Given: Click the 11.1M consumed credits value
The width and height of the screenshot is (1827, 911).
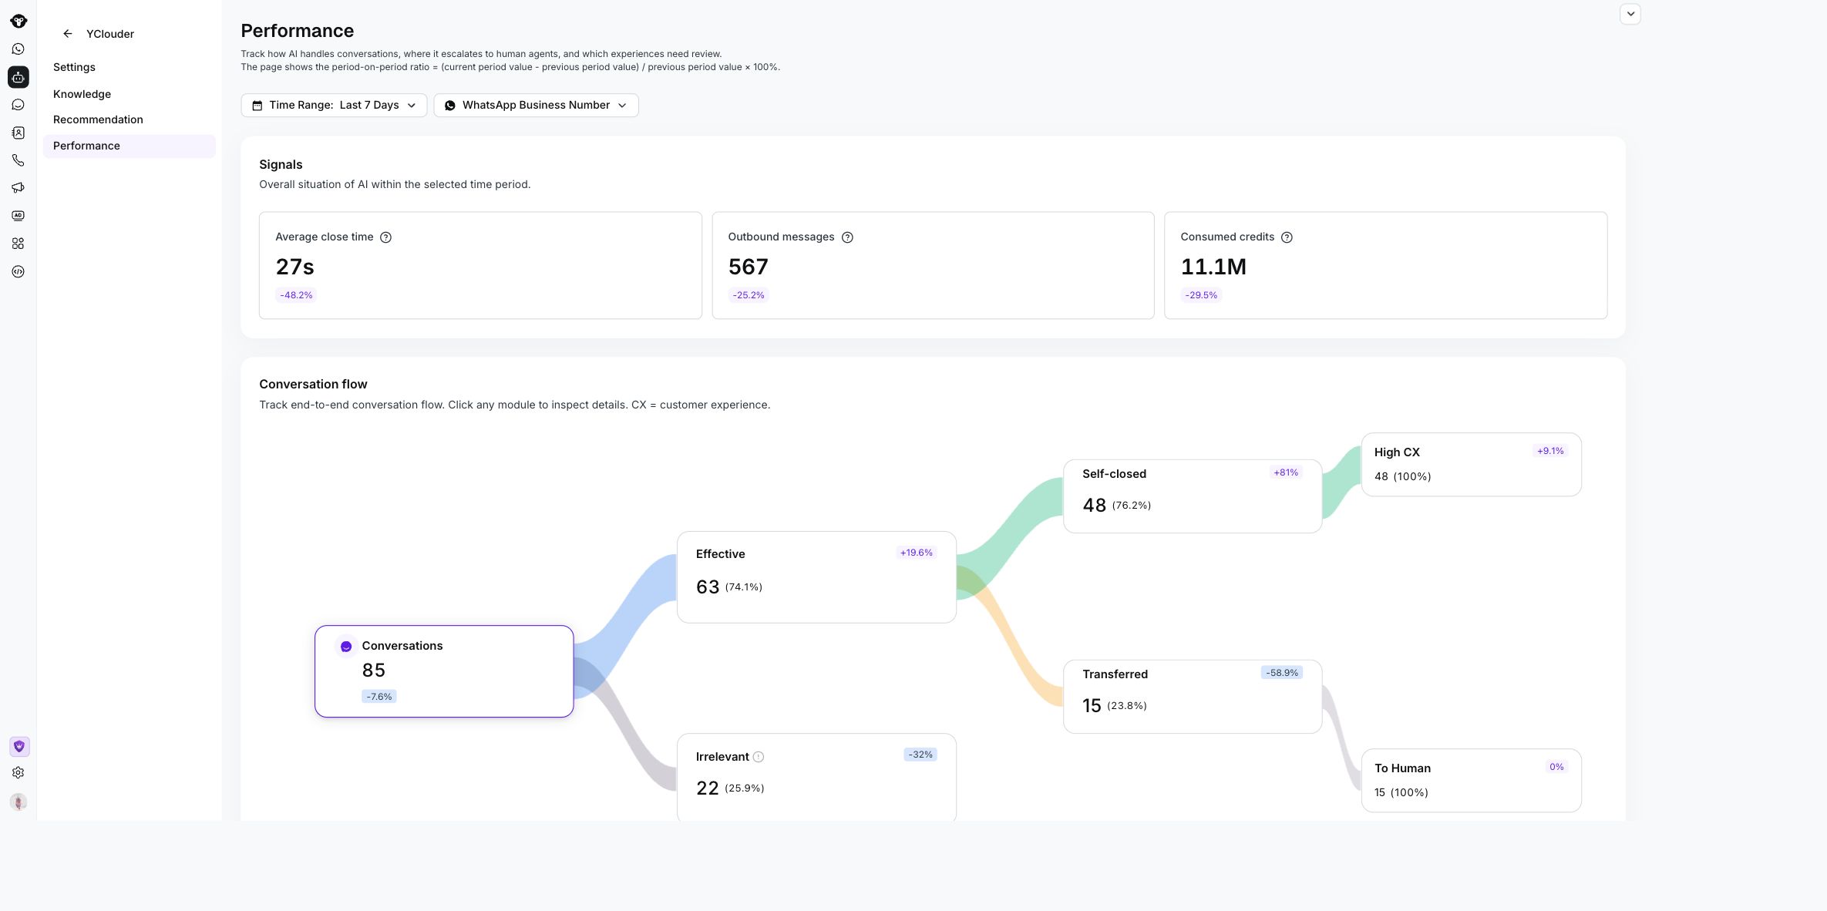Looking at the screenshot, I should [x=1213, y=267].
